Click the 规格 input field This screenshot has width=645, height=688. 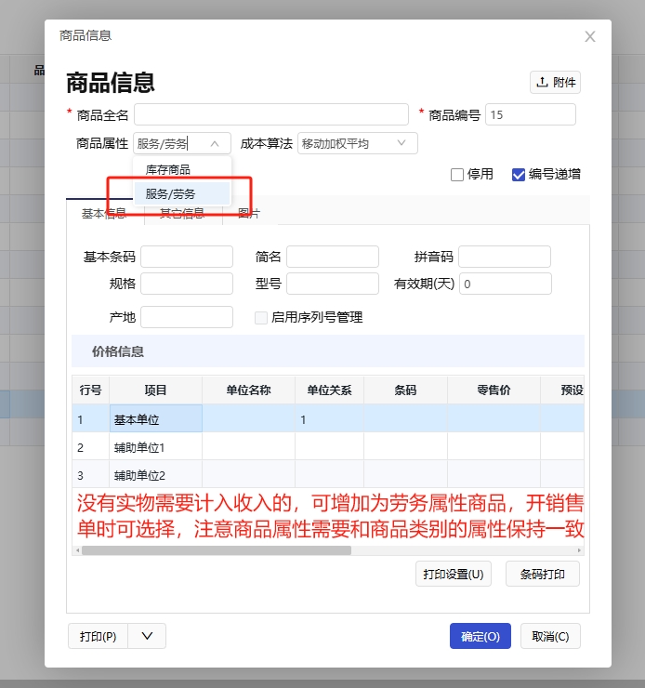point(187,284)
